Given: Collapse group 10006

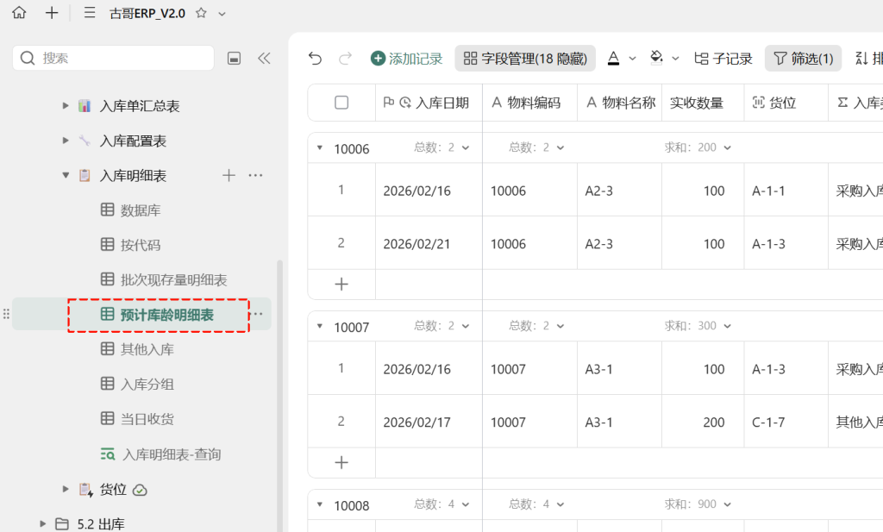Looking at the screenshot, I should 320,148.
